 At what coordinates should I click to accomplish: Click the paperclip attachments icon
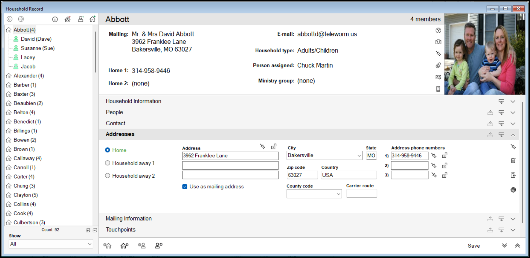[438, 65]
